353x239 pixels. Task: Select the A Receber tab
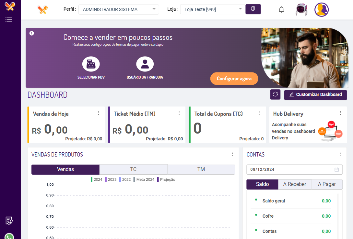(295, 184)
